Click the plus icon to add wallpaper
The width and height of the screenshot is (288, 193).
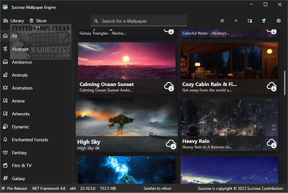coord(236,21)
